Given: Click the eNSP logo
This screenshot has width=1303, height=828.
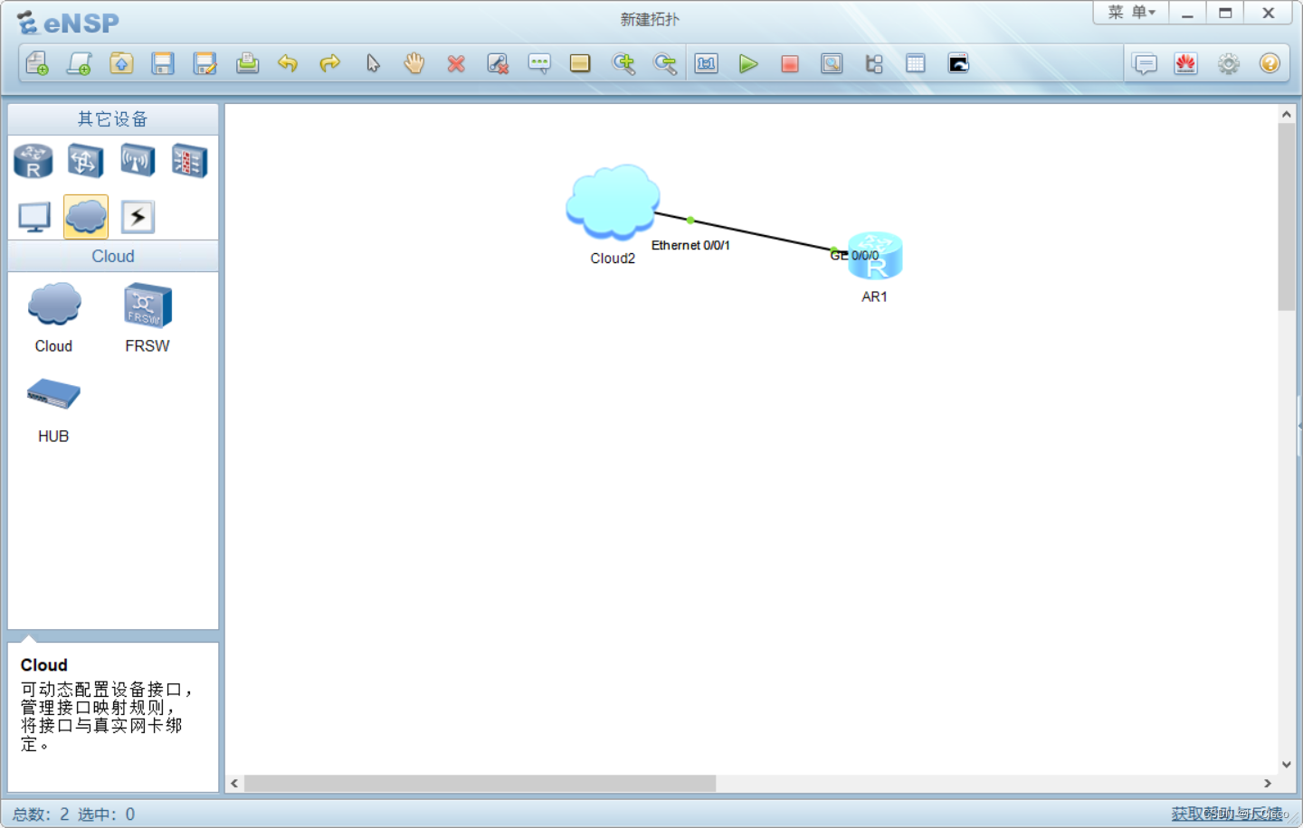Looking at the screenshot, I should pyautogui.click(x=69, y=23).
